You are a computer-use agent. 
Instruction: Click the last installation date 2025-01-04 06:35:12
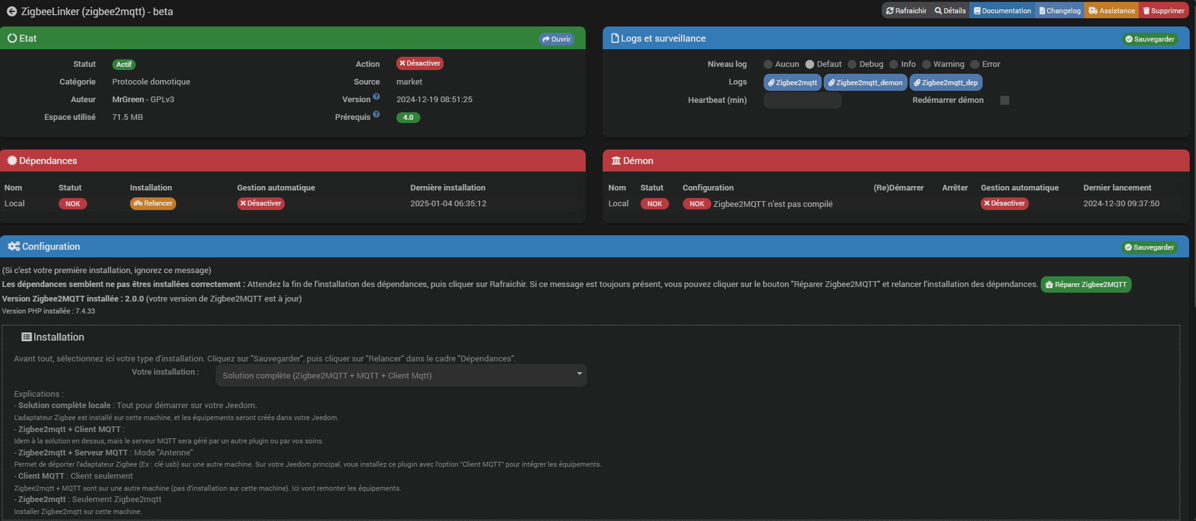click(448, 204)
